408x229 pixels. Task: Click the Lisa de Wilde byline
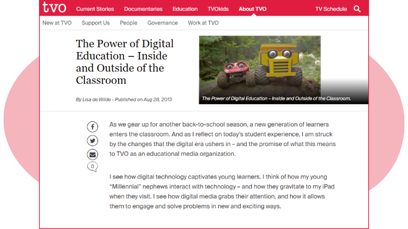[124, 99]
